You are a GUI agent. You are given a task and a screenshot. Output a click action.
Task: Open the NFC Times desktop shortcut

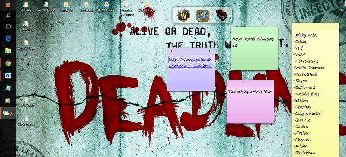(106, 7)
